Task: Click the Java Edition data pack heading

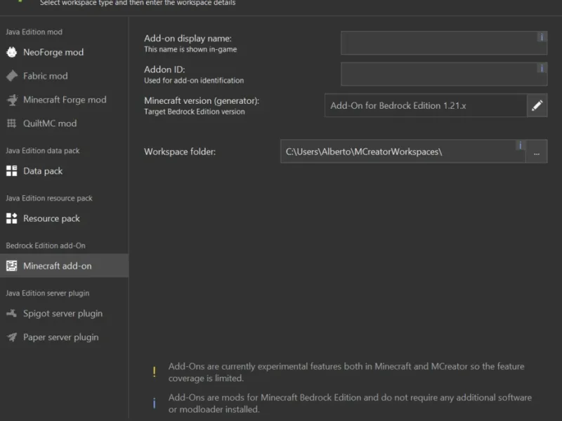Action: 43,151
